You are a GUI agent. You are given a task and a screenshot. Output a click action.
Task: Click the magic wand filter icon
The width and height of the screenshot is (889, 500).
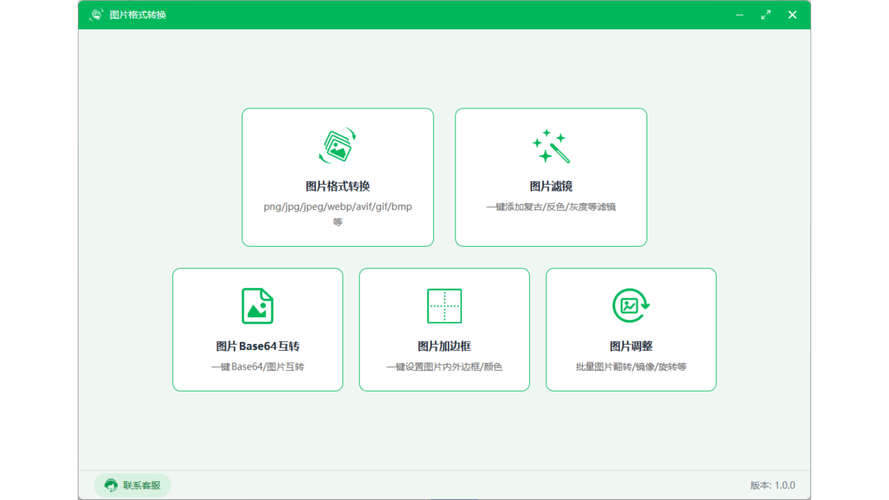pos(551,146)
